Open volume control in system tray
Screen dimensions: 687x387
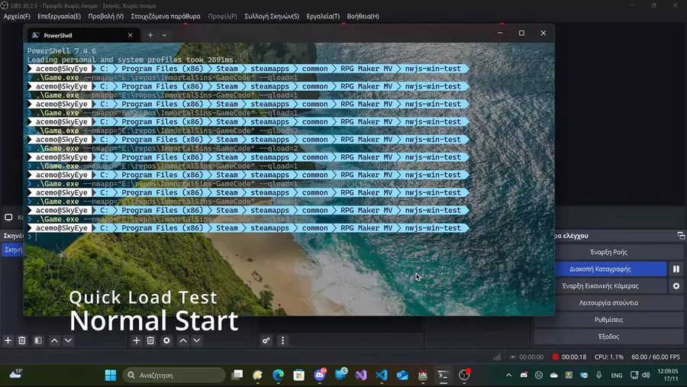click(646, 375)
